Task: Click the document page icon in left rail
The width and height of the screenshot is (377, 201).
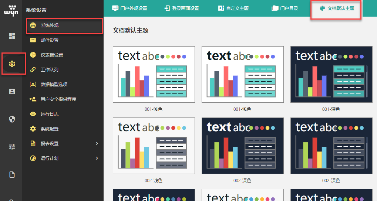Action: point(12,174)
